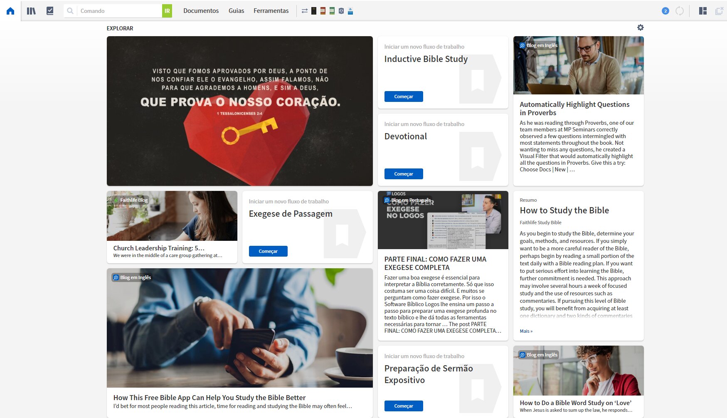Viewport: 727px width, 418px height.
Task: Focus the Comando search field
Action: coord(120,11)
